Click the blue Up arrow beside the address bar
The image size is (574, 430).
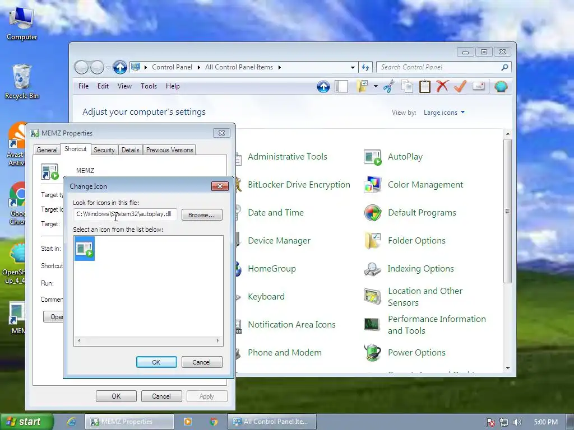click(x=120, y=67)
